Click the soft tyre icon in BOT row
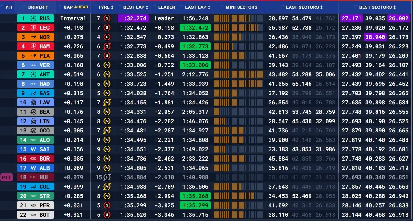 (x=107, y=215)
